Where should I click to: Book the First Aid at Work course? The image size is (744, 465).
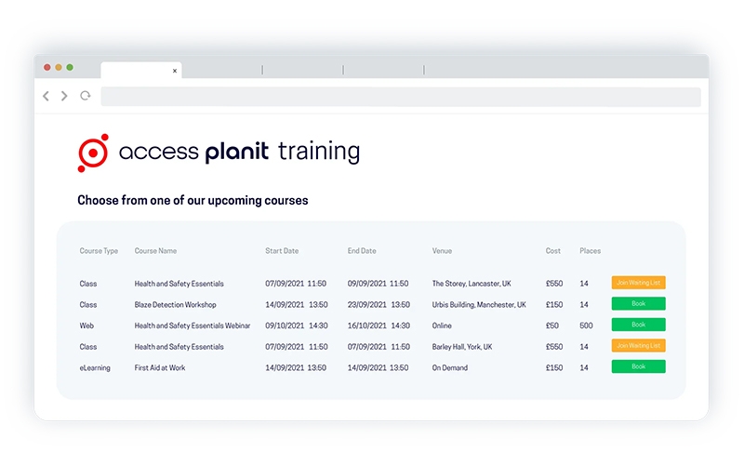(x=638, y=366)
